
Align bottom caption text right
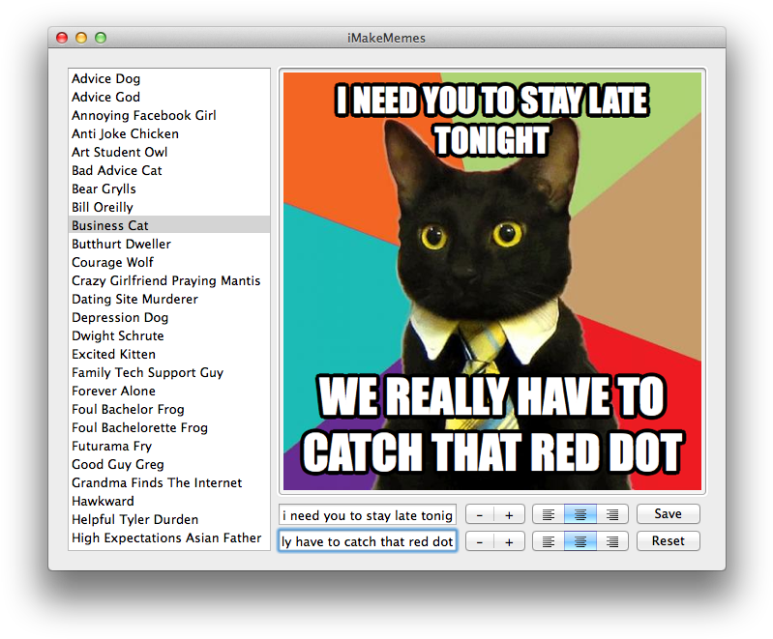612,541
